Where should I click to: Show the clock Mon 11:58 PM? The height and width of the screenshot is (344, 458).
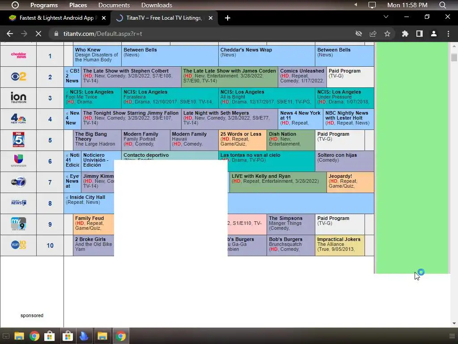tap(407, 5)
